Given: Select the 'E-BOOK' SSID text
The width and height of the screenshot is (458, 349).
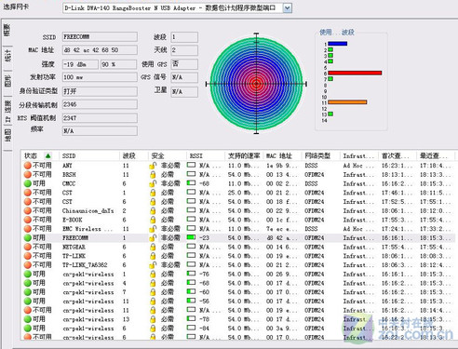Looking at the screenshot, I should point(73,221).
